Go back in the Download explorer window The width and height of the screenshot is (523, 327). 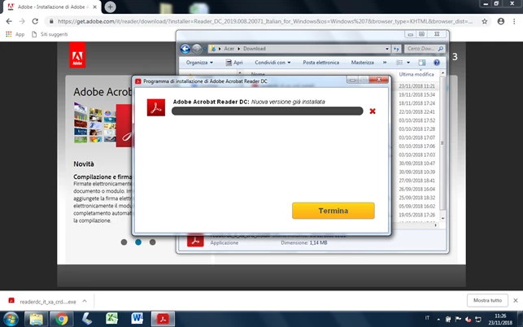click(185, 49)
